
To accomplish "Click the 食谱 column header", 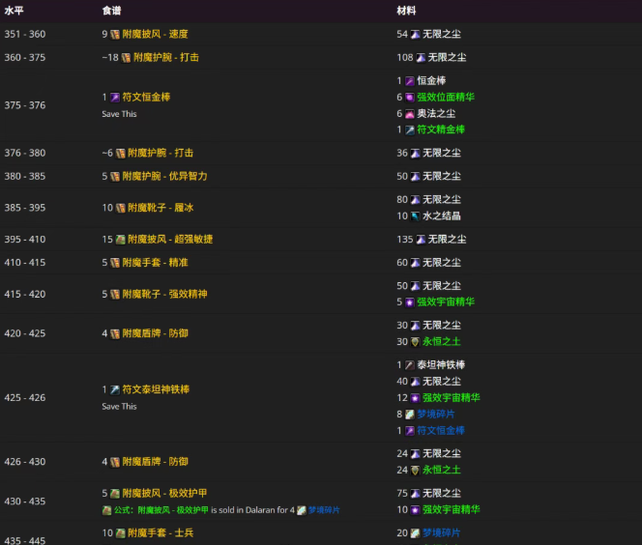I will tap(112, 11).
